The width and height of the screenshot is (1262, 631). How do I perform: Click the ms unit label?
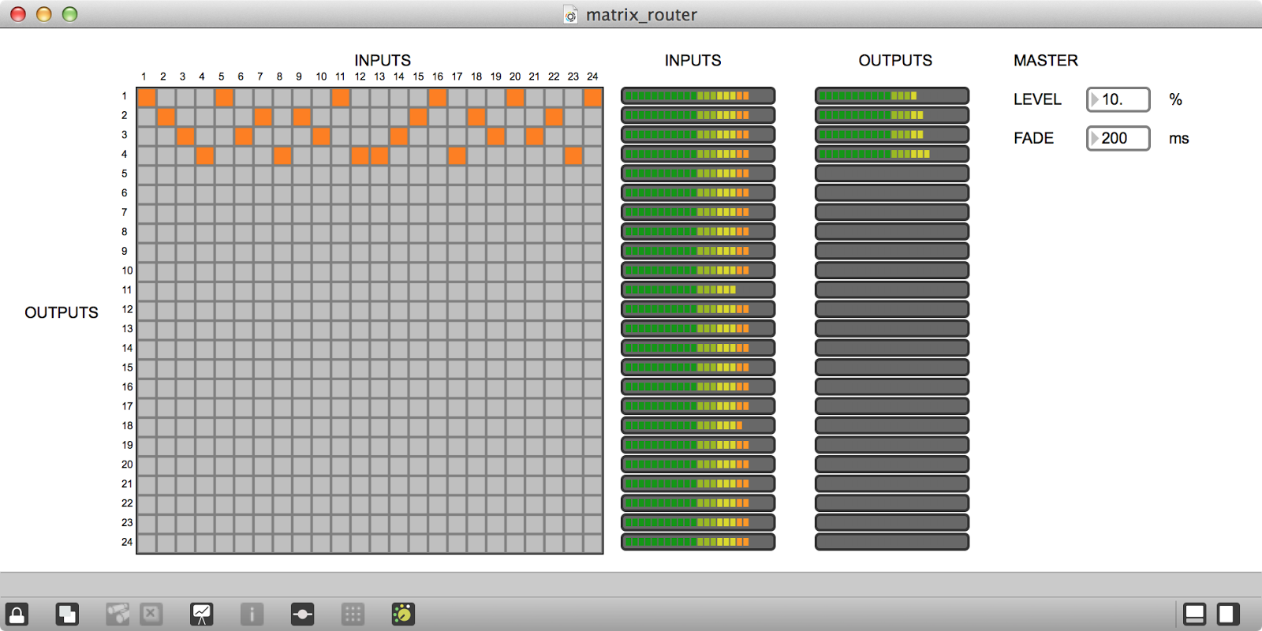point(1178,139)
